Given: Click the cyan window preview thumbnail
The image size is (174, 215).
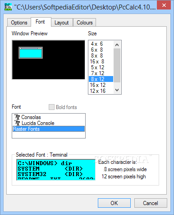Looking at the screenshot, I should (x=31, y=53).
